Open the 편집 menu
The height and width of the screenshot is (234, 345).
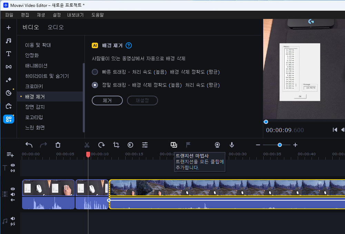pyautogui.click(x=25, y=15)
